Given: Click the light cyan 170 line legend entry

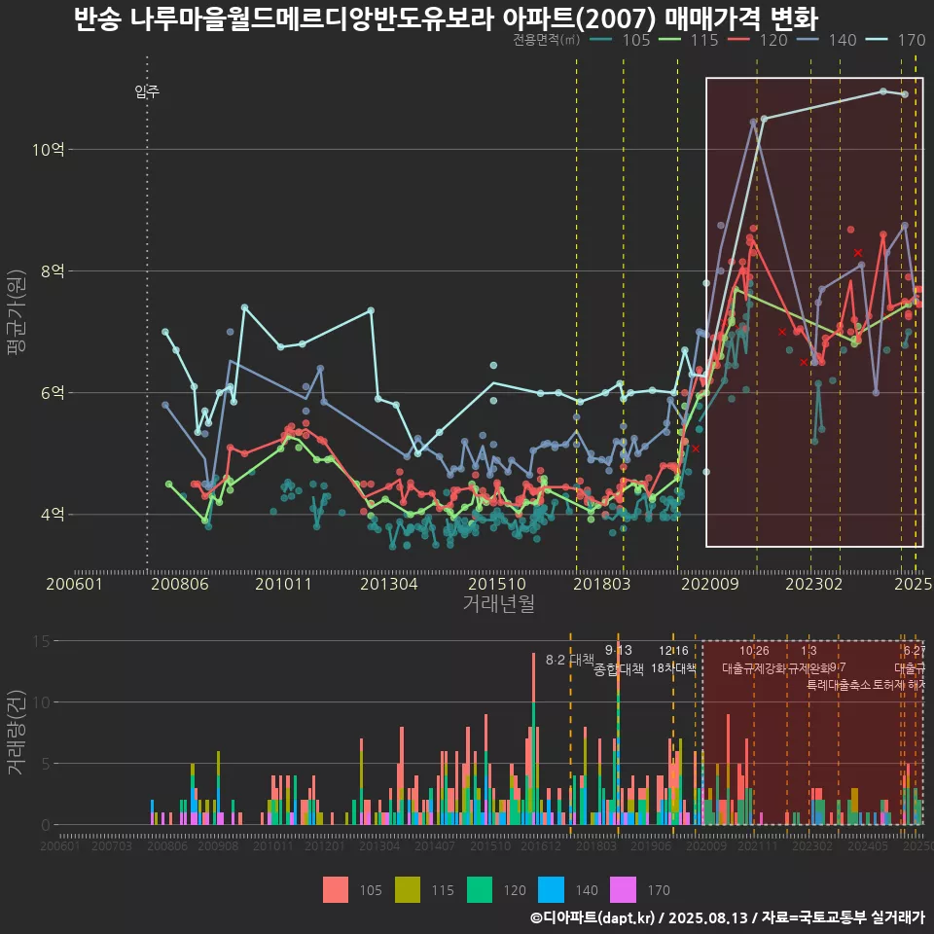Looking at the screenshot, I should [896, 40].
